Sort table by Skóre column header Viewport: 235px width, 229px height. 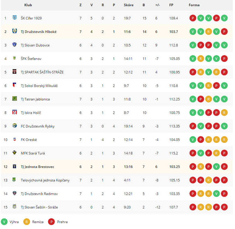(x=128, y=5)
